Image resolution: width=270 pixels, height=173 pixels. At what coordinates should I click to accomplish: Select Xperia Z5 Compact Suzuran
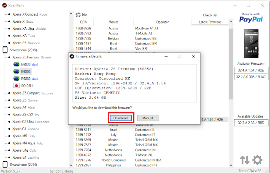coord(32,93)
